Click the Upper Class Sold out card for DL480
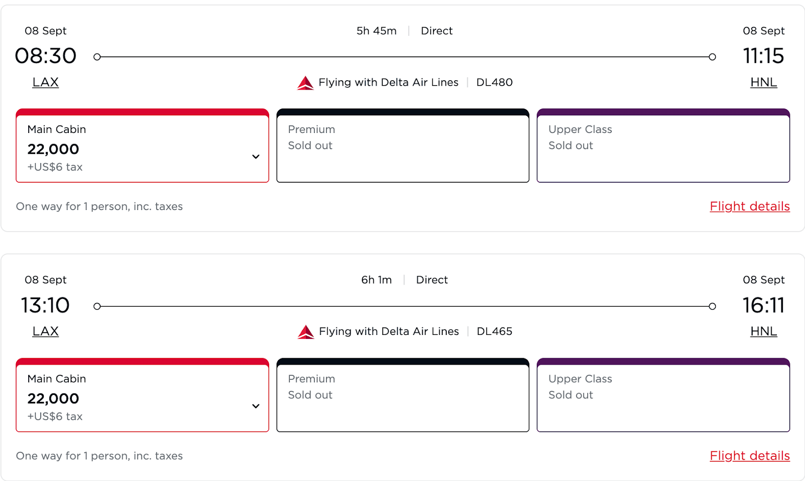This screenshot has height=481, width=805. [663, 146]
